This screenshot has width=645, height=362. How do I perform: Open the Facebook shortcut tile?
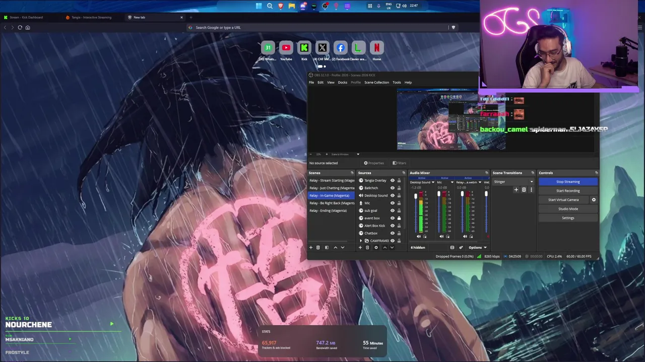pyautogui.click(x=341, y=48)
